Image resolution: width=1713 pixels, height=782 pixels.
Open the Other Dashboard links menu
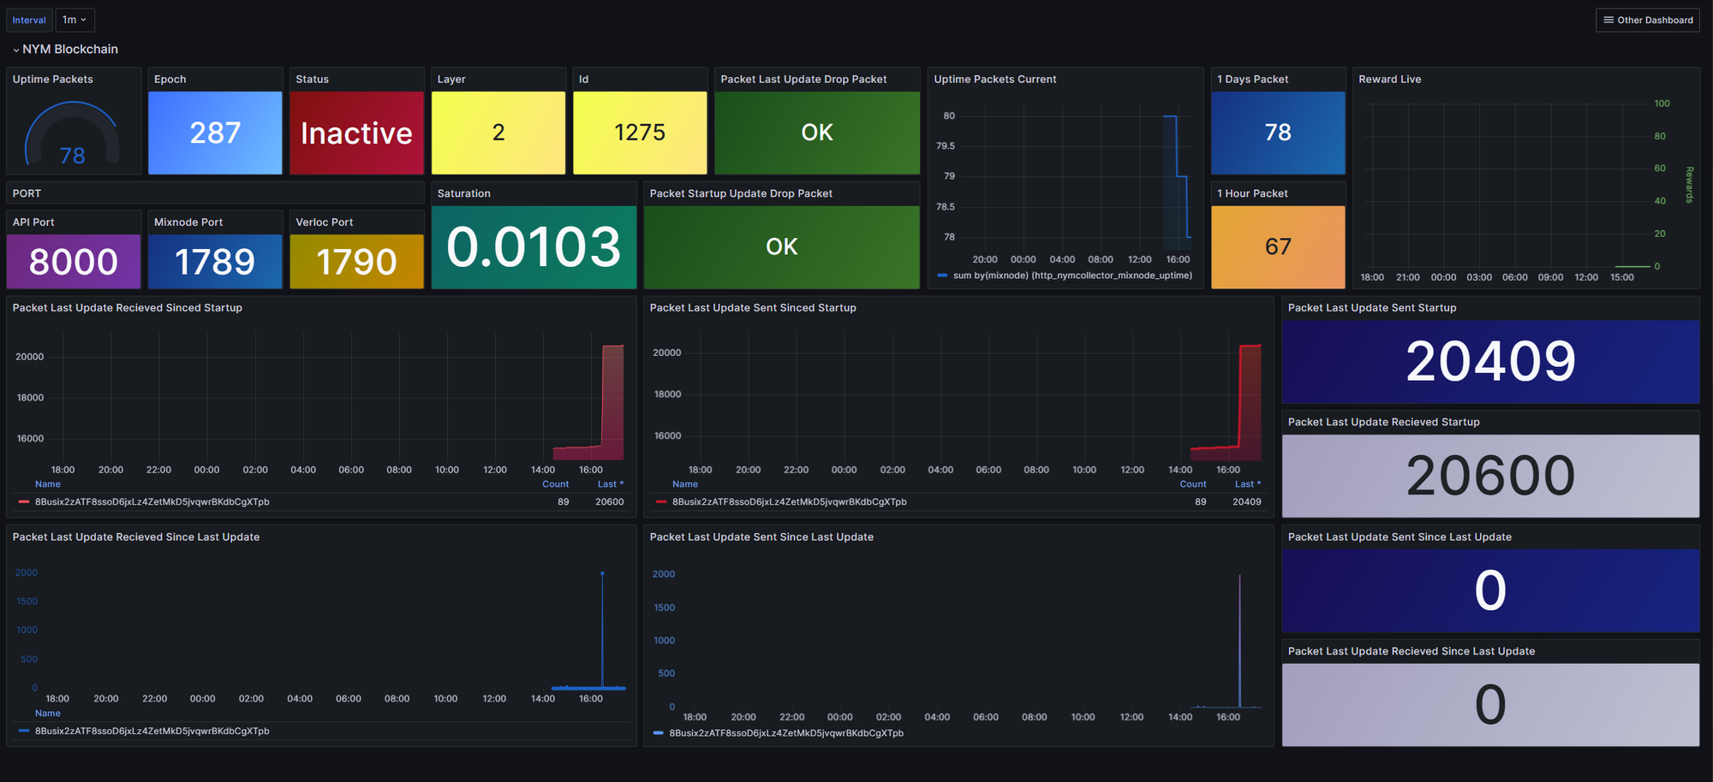point(1647,20)
